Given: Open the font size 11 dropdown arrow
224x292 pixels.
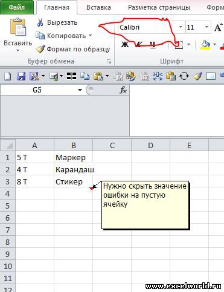Looking at the screenshot, I should 206,27.
